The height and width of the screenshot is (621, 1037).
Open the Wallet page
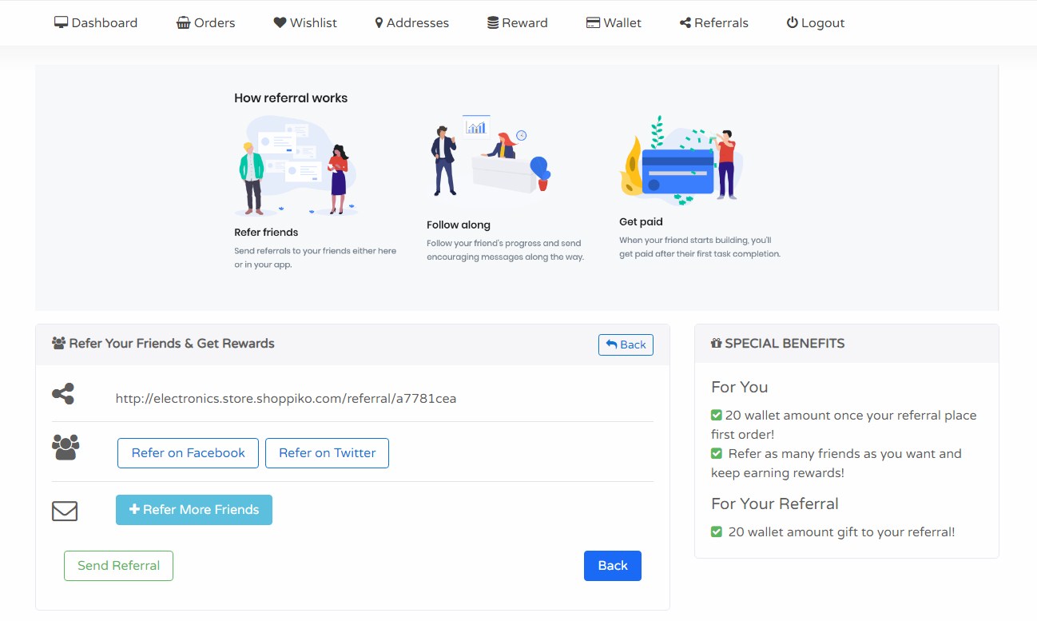(x=614, y=23)
